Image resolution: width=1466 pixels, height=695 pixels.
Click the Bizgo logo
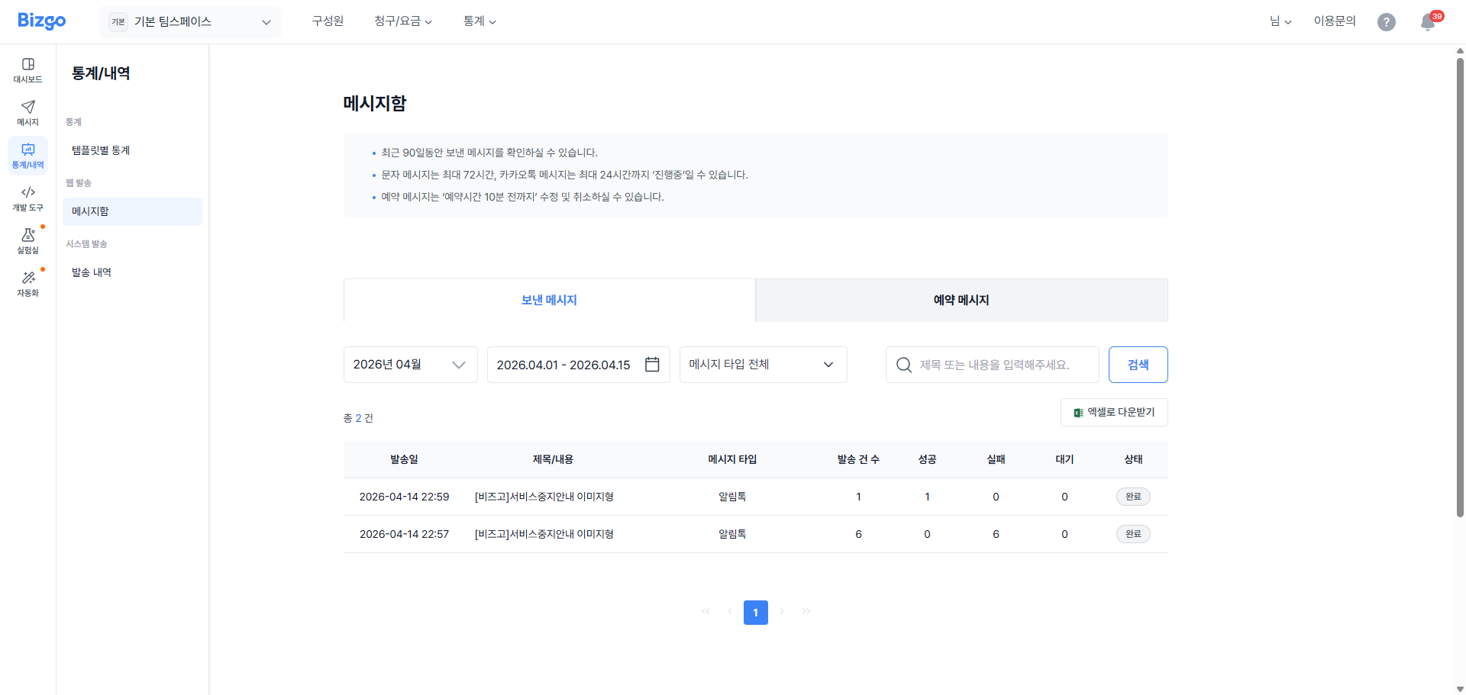[x=42, y=21]
